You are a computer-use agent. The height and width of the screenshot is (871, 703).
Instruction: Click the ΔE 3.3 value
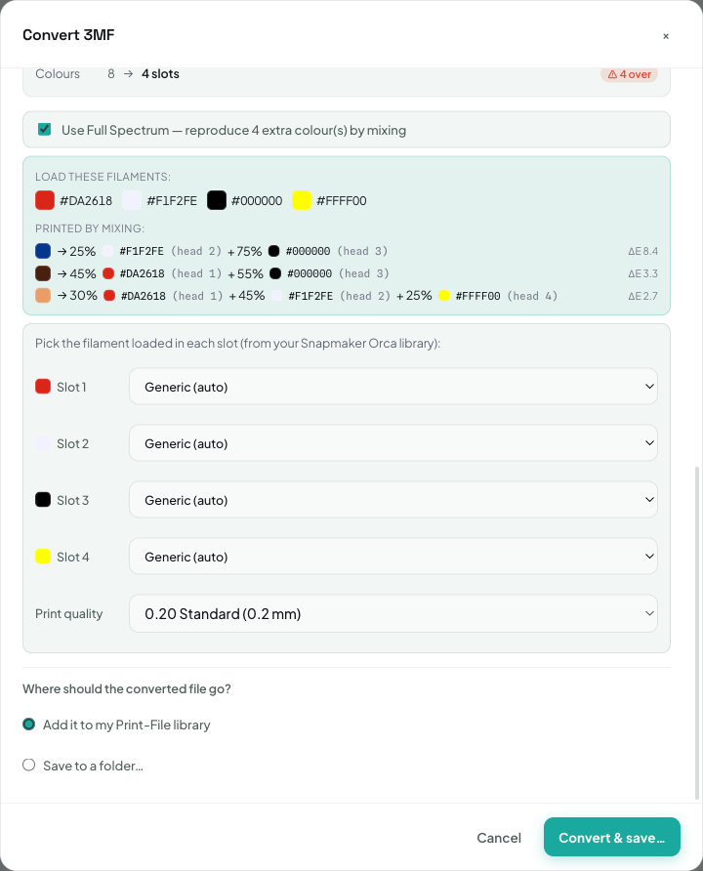(643, 273)
